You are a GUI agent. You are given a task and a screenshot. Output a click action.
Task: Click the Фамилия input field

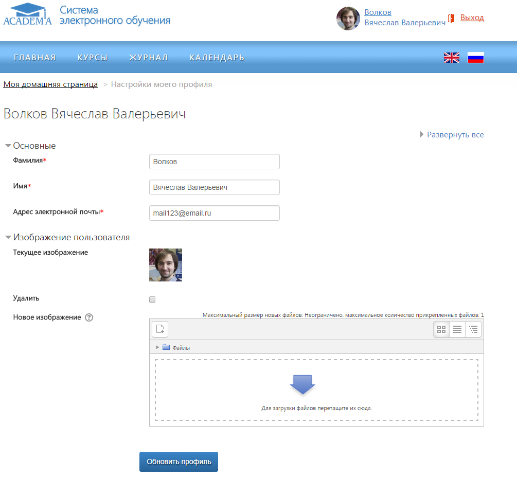point(214,162)
